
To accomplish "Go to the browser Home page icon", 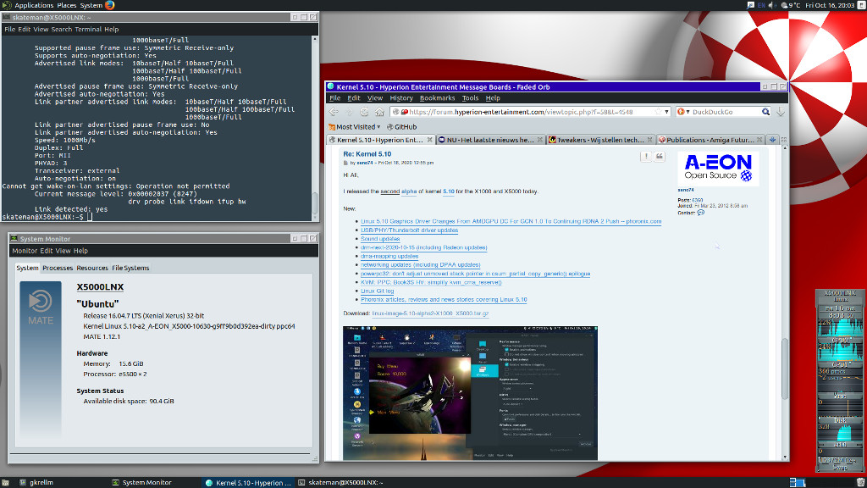I will coord(379,112).
